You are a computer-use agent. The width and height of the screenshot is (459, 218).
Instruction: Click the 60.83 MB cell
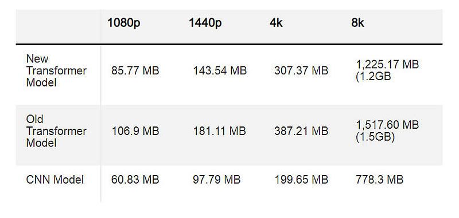point(135,180)
